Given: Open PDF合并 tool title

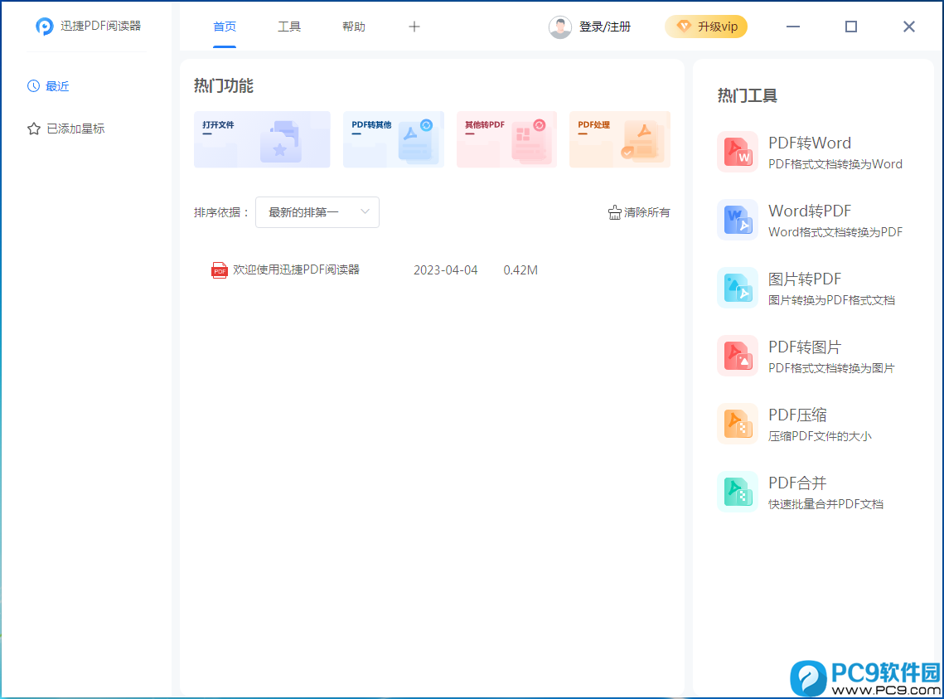Looking at the screenshot, I should point(797,483).
